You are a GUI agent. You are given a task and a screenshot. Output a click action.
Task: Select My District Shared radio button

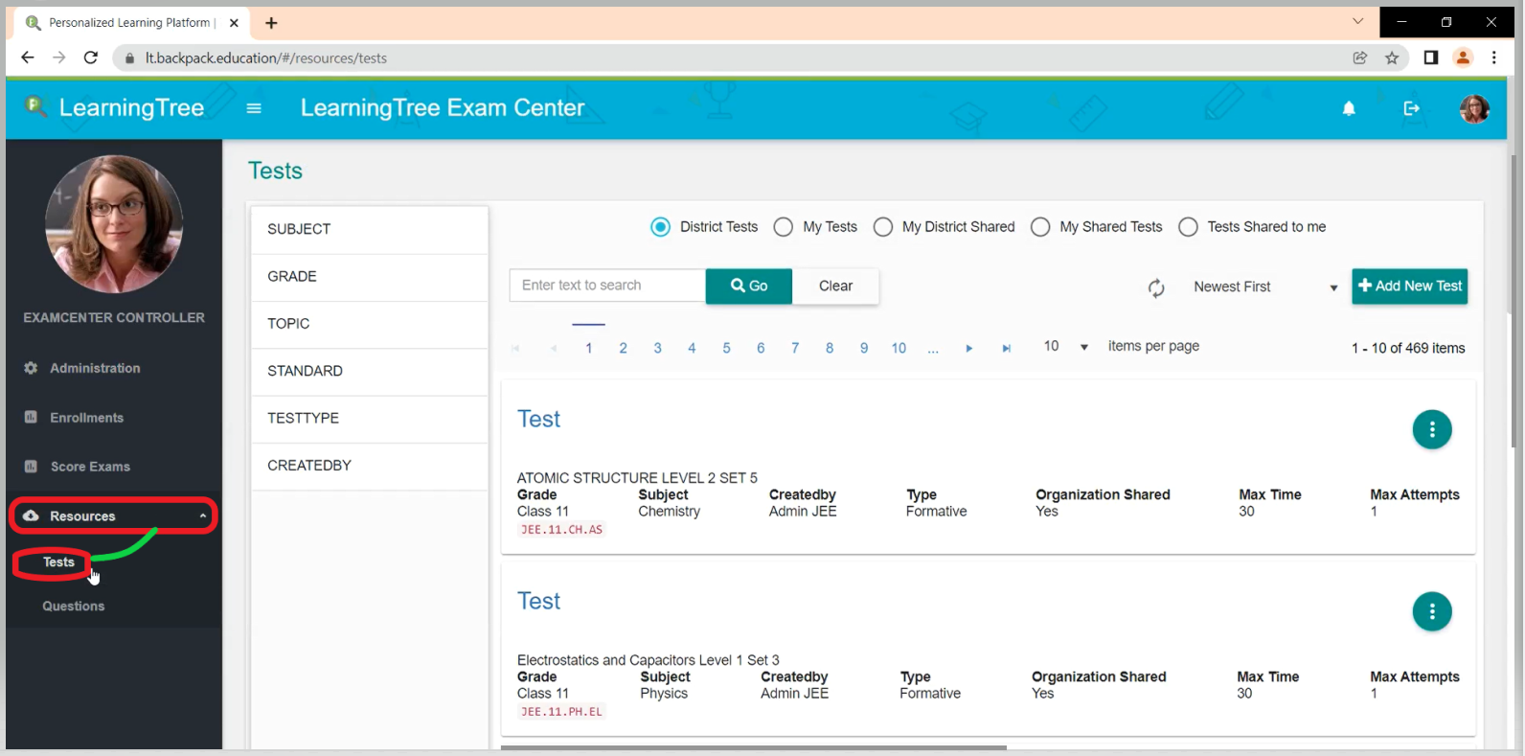[883, 227]
